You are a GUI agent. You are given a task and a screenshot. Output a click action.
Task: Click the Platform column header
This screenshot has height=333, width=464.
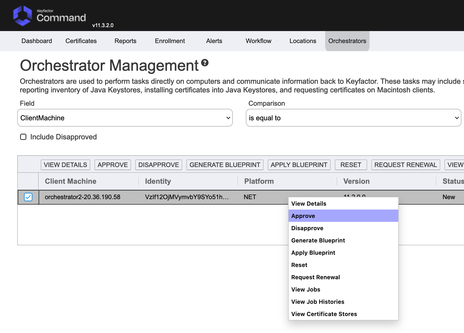[259, 181]
